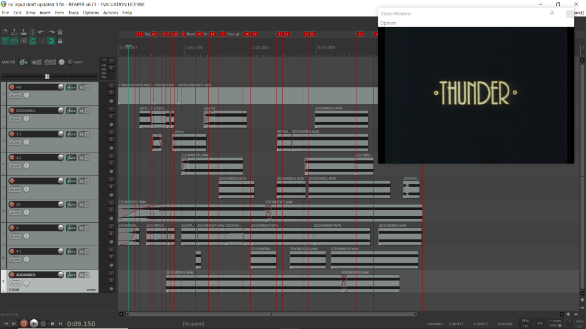Toggle snap magnet toolbar icon
Viewport: 586px width, 329px height.
point(51,41)
